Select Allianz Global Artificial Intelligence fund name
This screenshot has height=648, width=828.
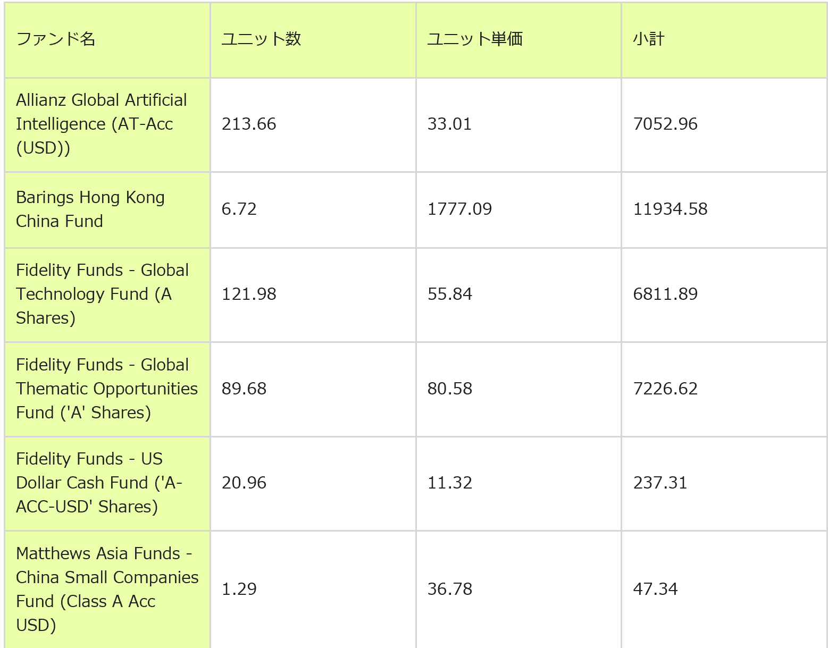101,124
